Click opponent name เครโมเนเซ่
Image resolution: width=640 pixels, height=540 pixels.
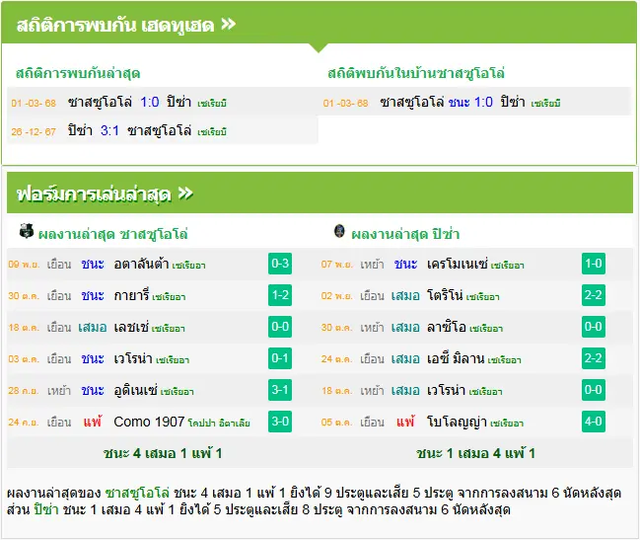(x=458, y=264)
